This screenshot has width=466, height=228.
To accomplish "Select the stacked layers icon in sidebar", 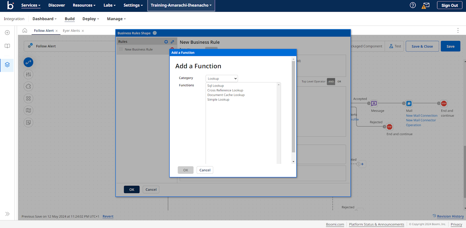I will tap(7, 65).
